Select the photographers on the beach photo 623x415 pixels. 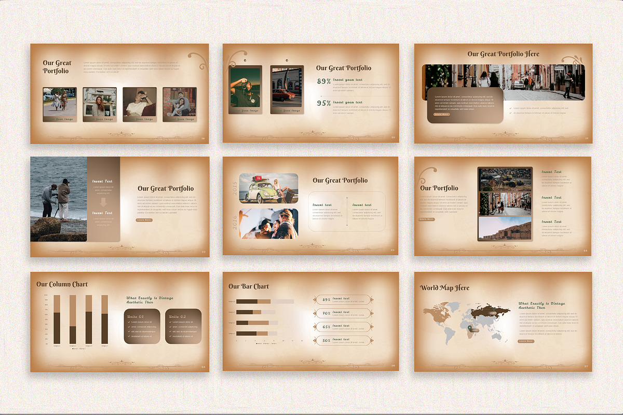(59, 199)
